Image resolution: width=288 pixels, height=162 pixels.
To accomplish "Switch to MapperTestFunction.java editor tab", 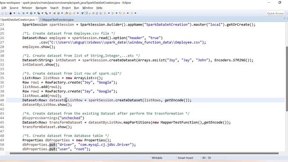I will pos(57,19).
